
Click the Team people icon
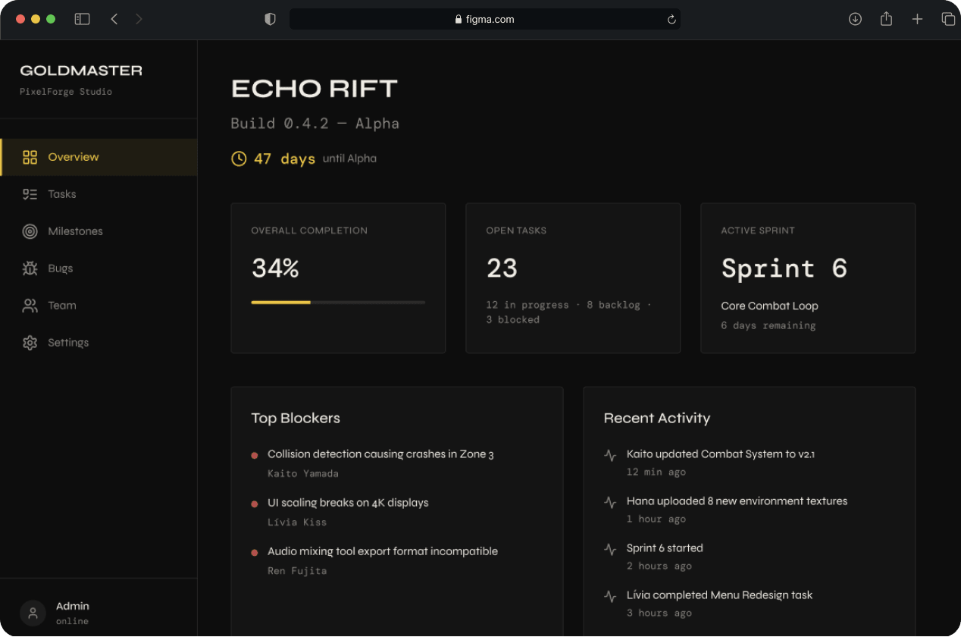30,306
